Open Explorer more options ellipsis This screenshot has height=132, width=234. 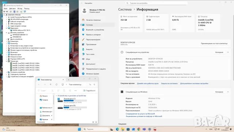click(x=76, y=91)
